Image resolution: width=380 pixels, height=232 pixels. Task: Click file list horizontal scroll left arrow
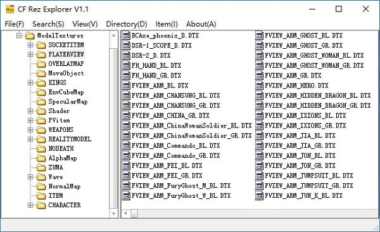click(x=125, y=214)
